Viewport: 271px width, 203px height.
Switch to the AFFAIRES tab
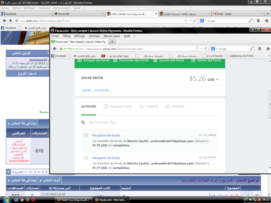point(175,107)
